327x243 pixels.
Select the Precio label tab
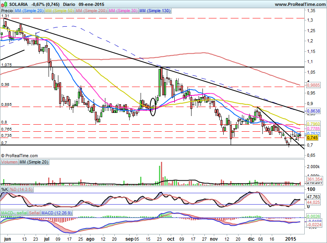click(x=7, y=11)
